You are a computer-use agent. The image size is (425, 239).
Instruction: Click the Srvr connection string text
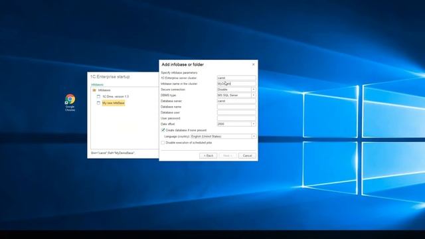tap(113, 153)
